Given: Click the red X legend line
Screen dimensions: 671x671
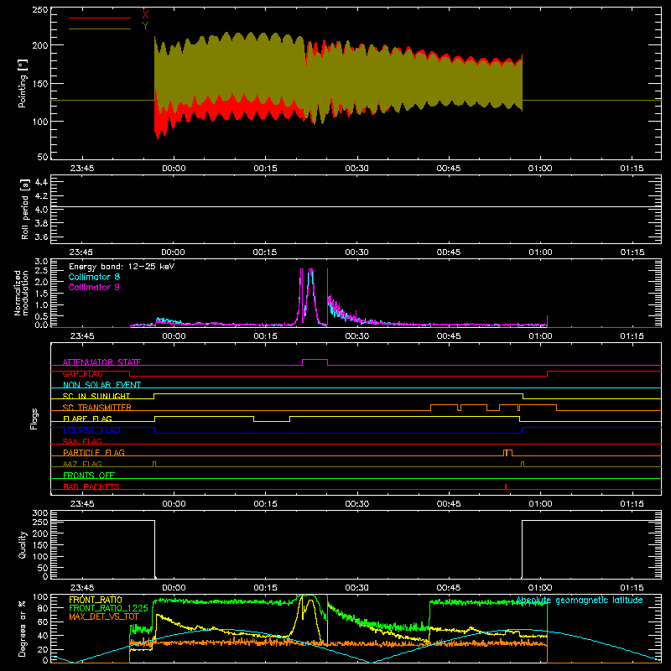Looking at the screenshot, I should coord(99,18).
